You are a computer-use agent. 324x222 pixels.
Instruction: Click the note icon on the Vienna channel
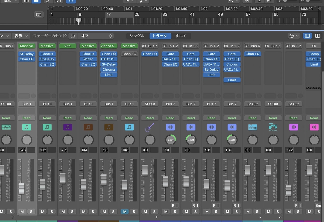click(109, 127)
